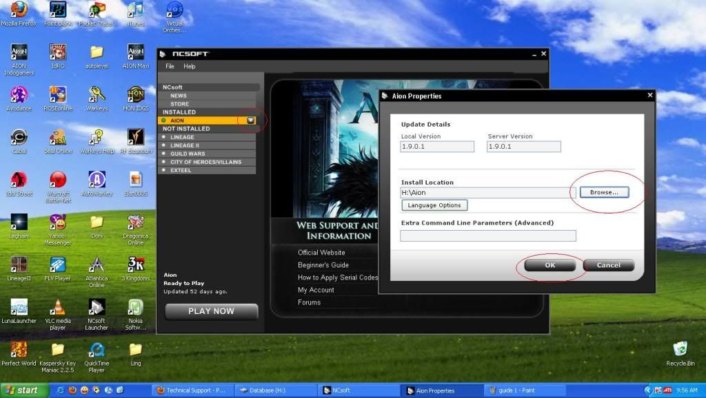Screen dimensions: 706x398
Task: Select STORE under NCsoft sidebar
Action: [x=207, y=104]
